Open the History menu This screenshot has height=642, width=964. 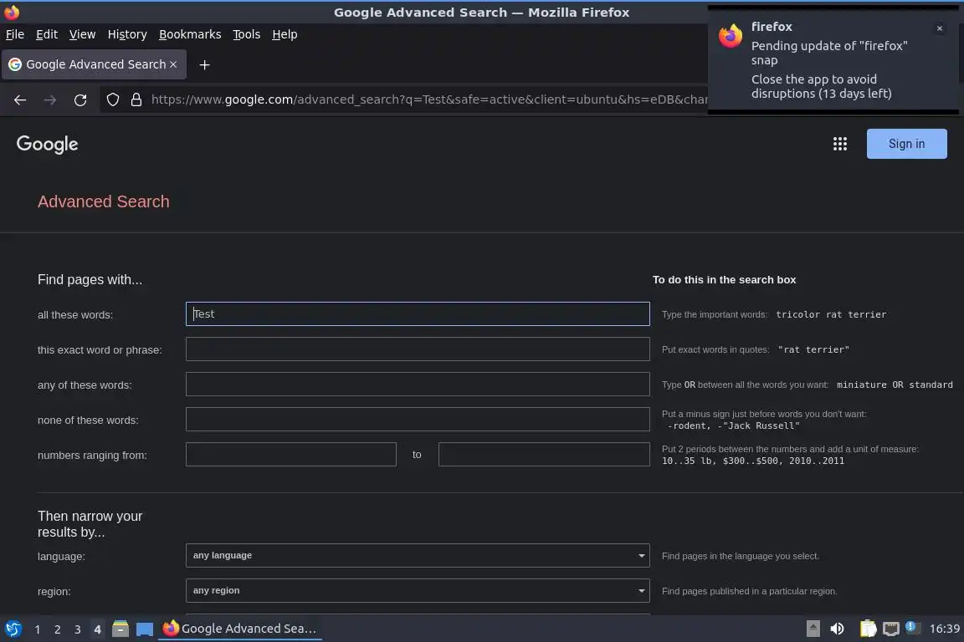click(x=127, y=34)
